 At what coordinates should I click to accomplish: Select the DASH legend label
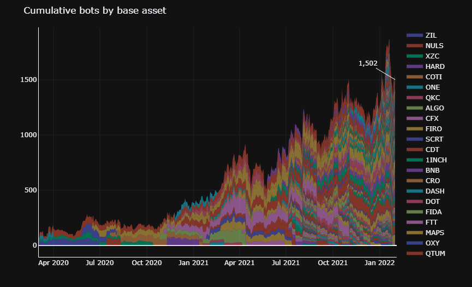(435, 191)
